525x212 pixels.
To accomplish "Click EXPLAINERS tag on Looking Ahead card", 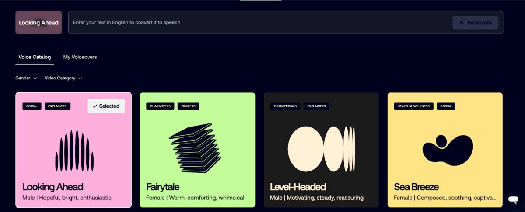I will (57, 106).
